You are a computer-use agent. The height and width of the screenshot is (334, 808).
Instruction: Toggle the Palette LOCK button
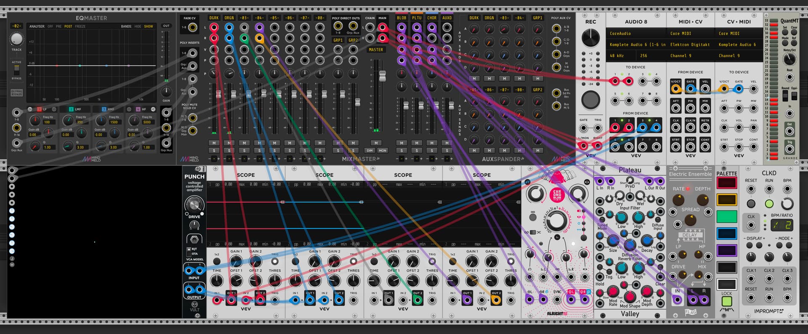coord(727,301)
